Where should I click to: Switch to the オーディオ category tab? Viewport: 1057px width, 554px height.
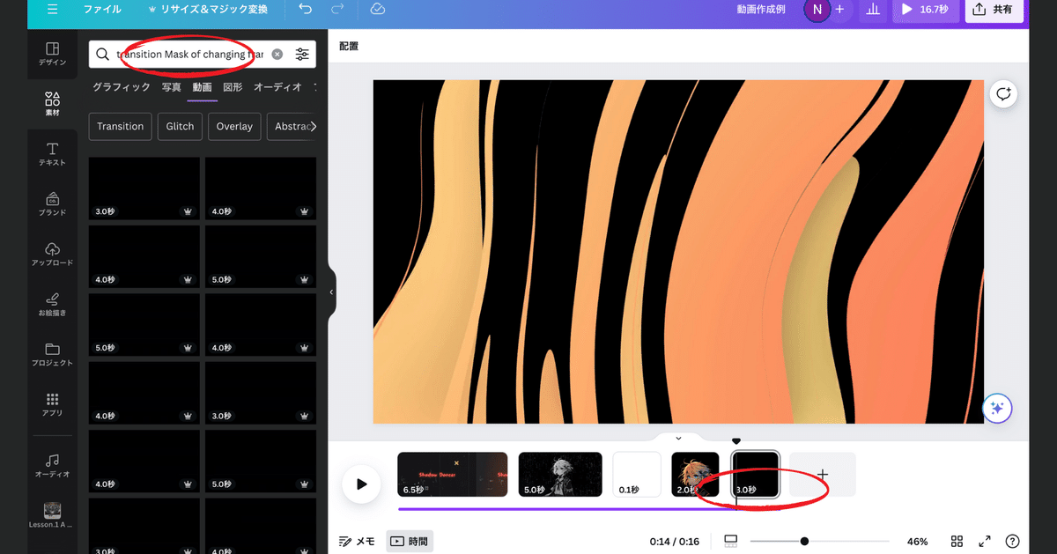(x=277, y=87)
